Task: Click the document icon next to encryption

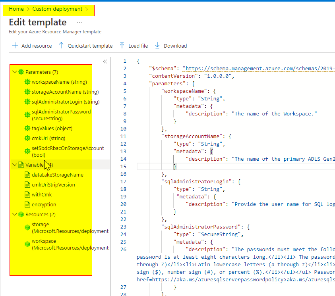Action: [x=27, y=204]
